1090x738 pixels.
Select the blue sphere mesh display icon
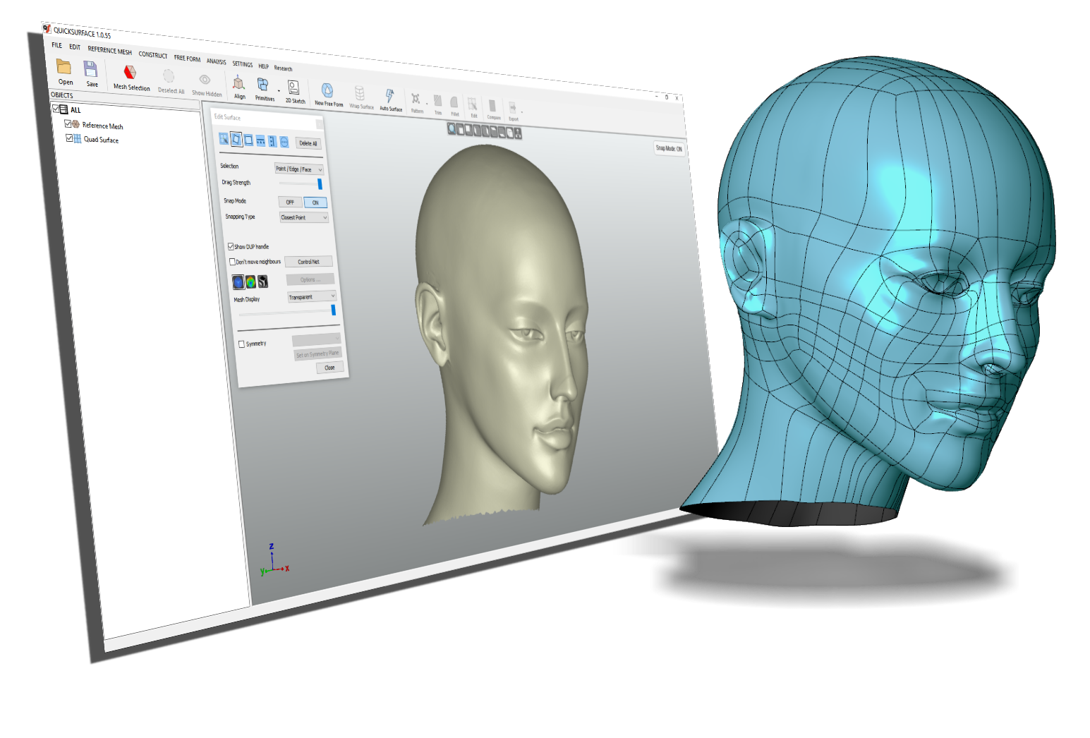(238, 282)
